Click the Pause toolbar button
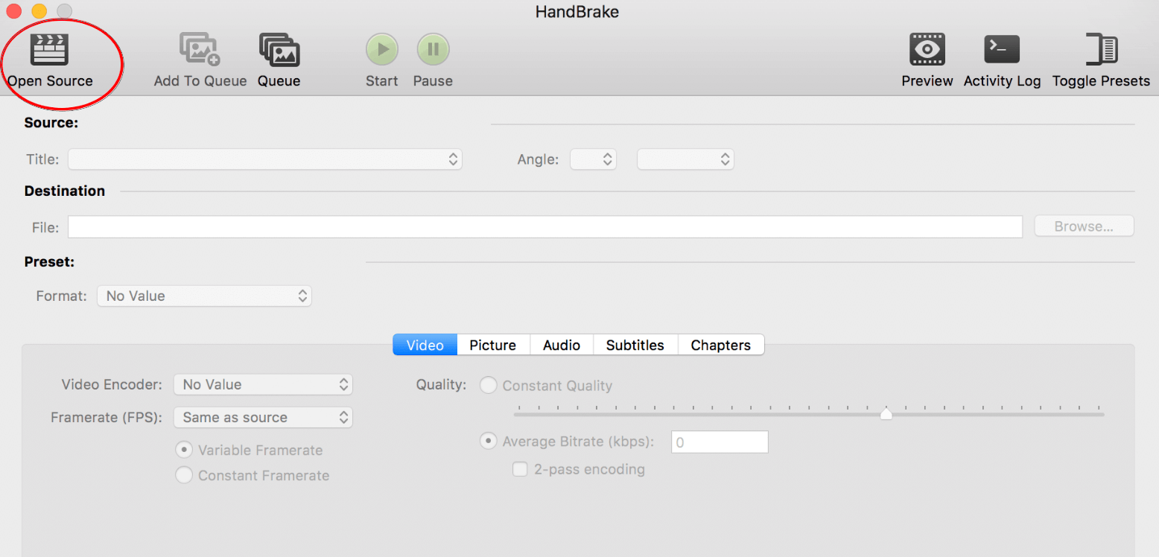This screenshot has height=557, width=1159. tap(433, 50)
